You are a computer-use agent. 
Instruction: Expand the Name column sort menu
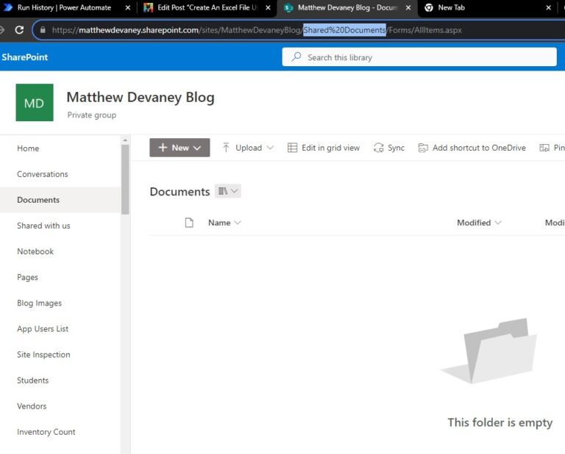(238, 223)
